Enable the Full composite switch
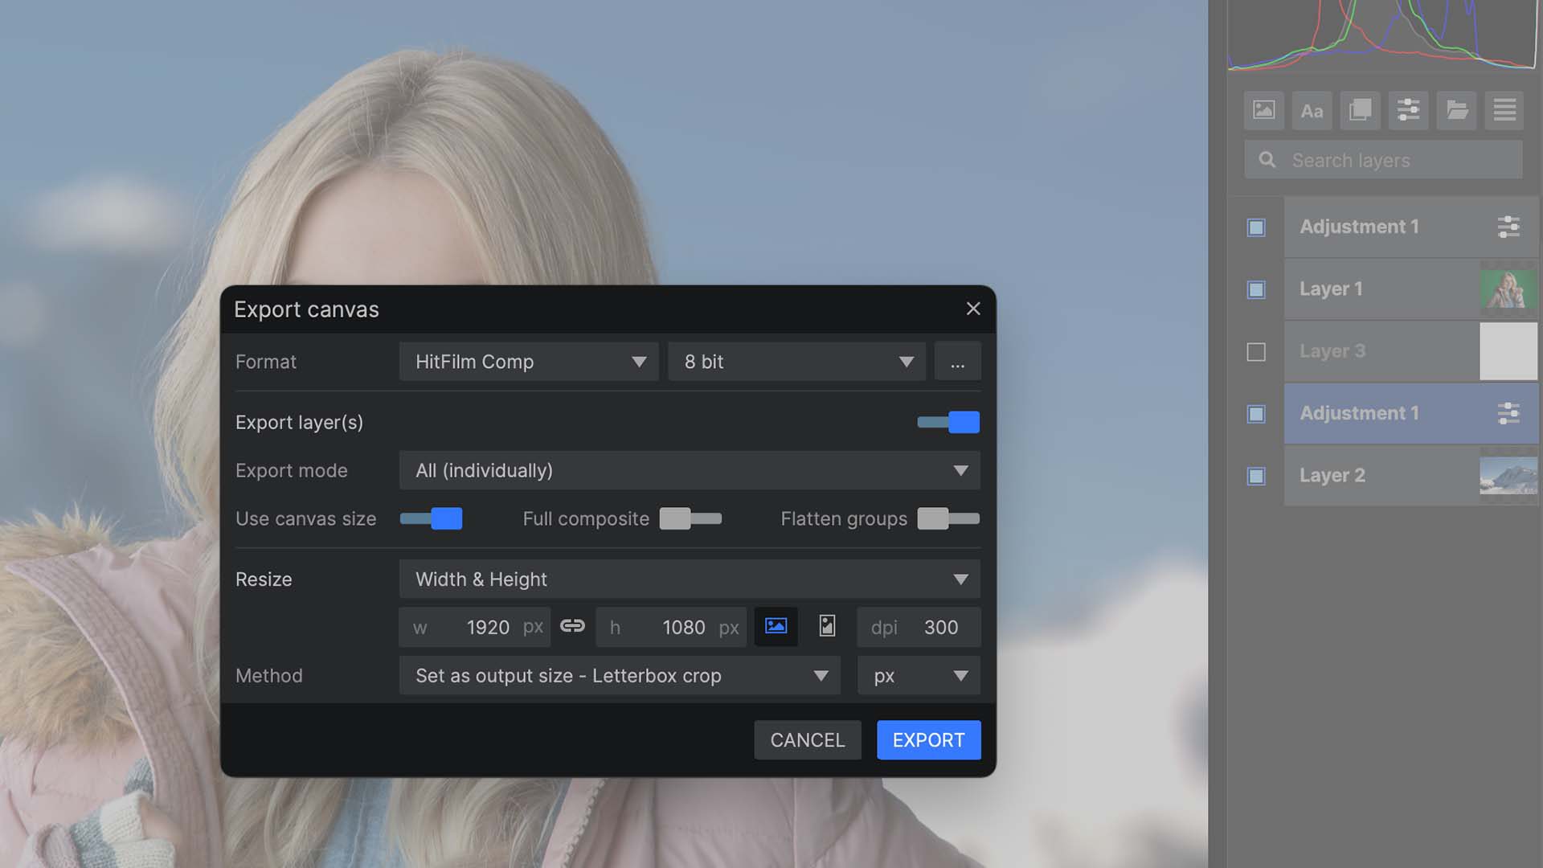The height and width of the screenshot is (868, 1543). (x=690, y=518)
